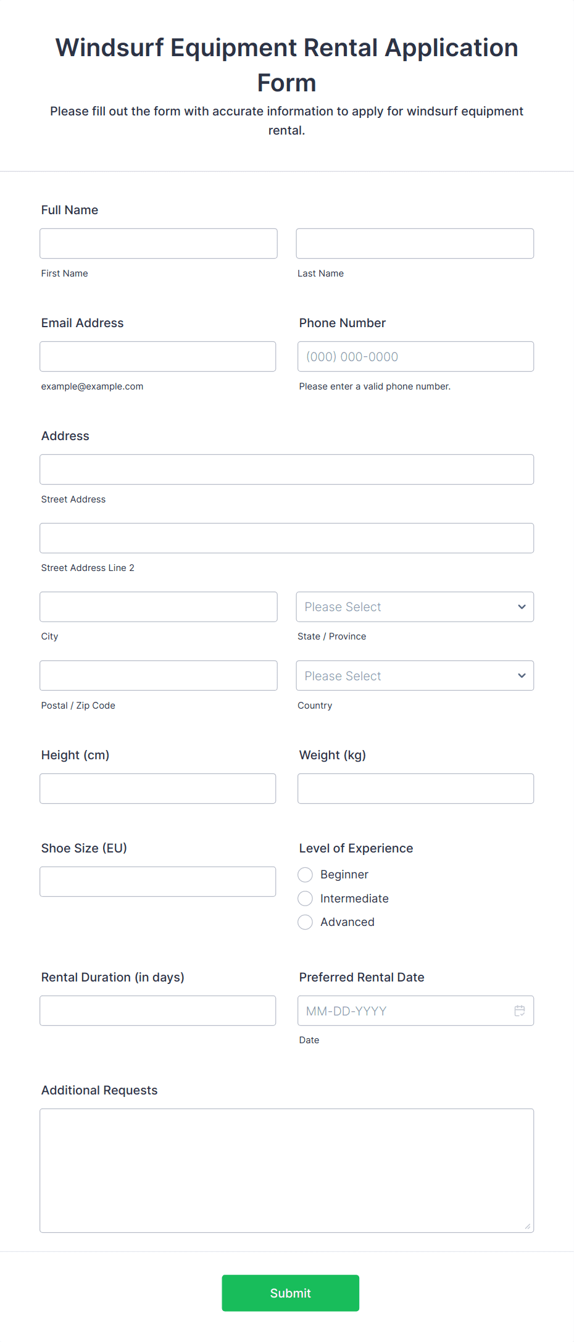The image size is (574, 1342).
Task: Choose Advanced as level of experience
Action: click(x=305, y=922)
